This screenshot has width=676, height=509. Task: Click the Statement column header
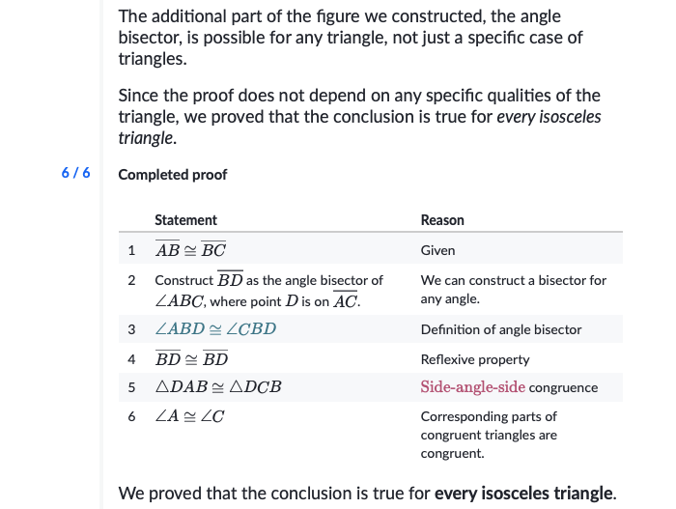pos(185,220)
